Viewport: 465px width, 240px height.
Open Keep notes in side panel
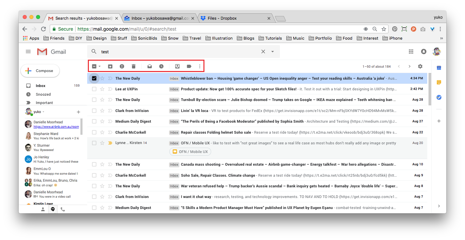pos(439,83)
